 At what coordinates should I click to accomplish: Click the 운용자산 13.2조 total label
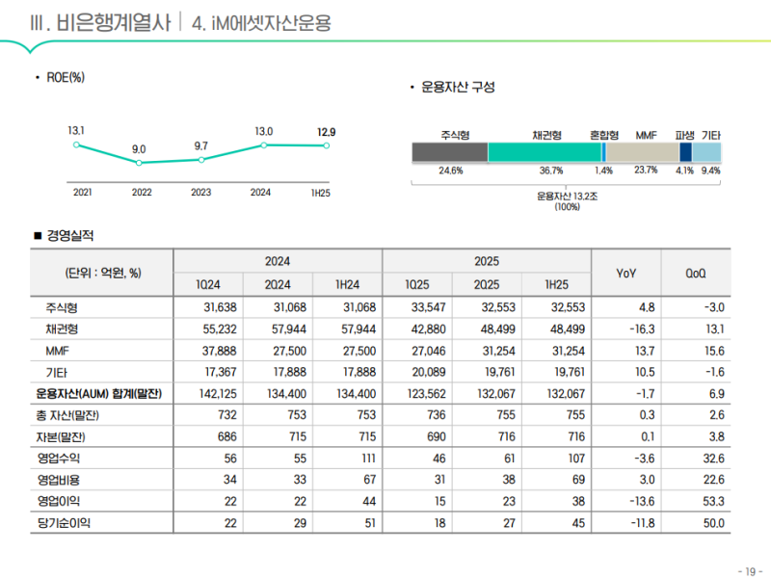coord(567,196)
